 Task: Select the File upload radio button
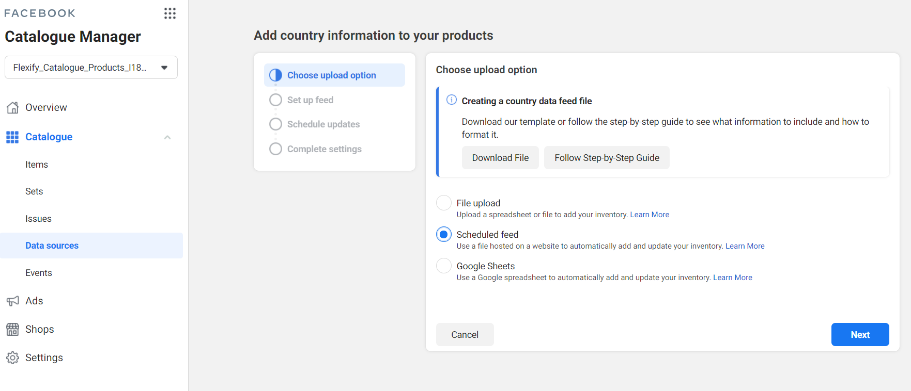443,203
